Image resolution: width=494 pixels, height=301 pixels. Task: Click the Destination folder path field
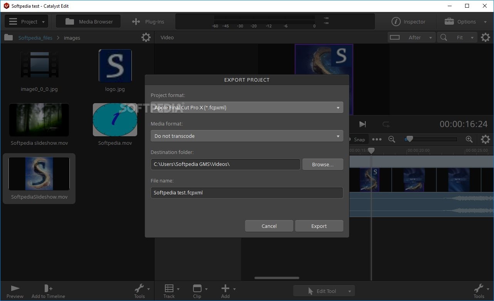(225, 164)
